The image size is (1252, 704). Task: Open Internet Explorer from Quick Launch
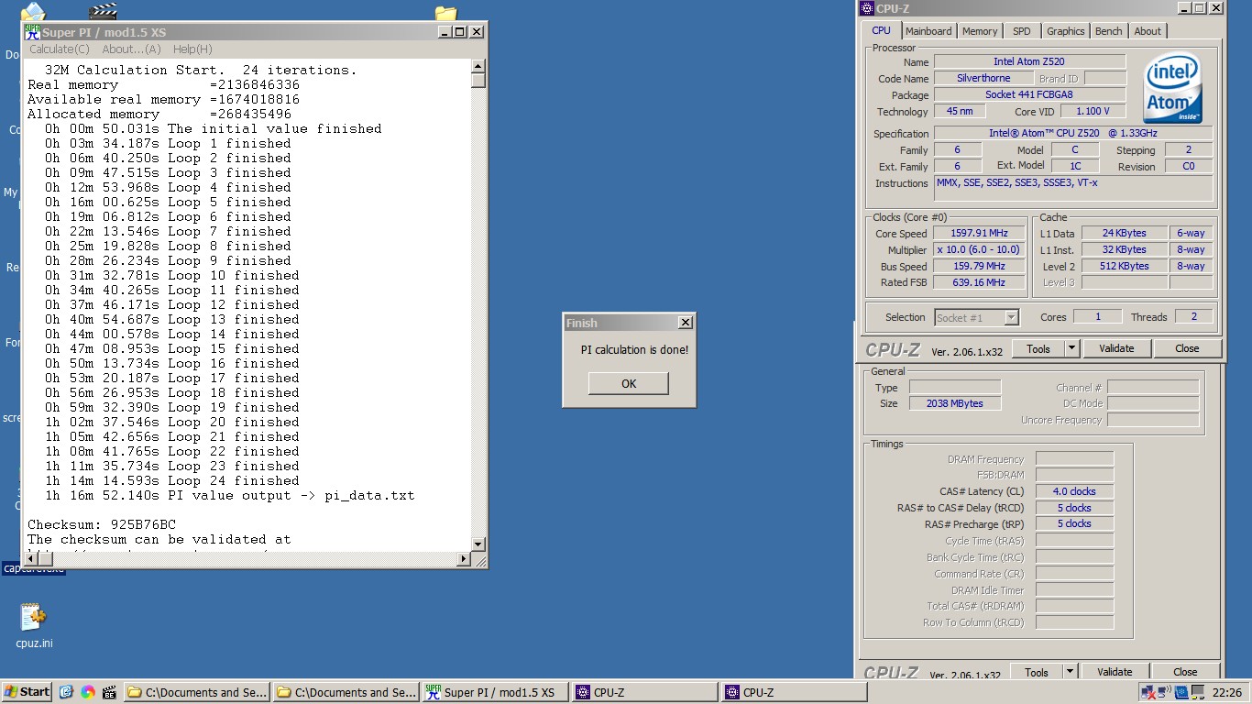[x=66, y=692]
